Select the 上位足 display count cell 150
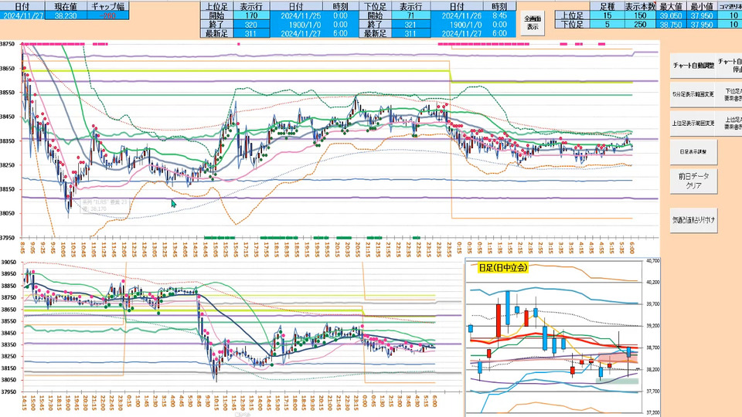This screenshot has height=417, width=742. tap(640, 15)
